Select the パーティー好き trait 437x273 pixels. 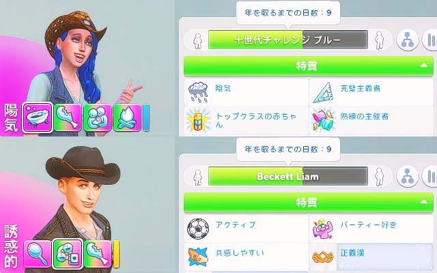[371, 229]
